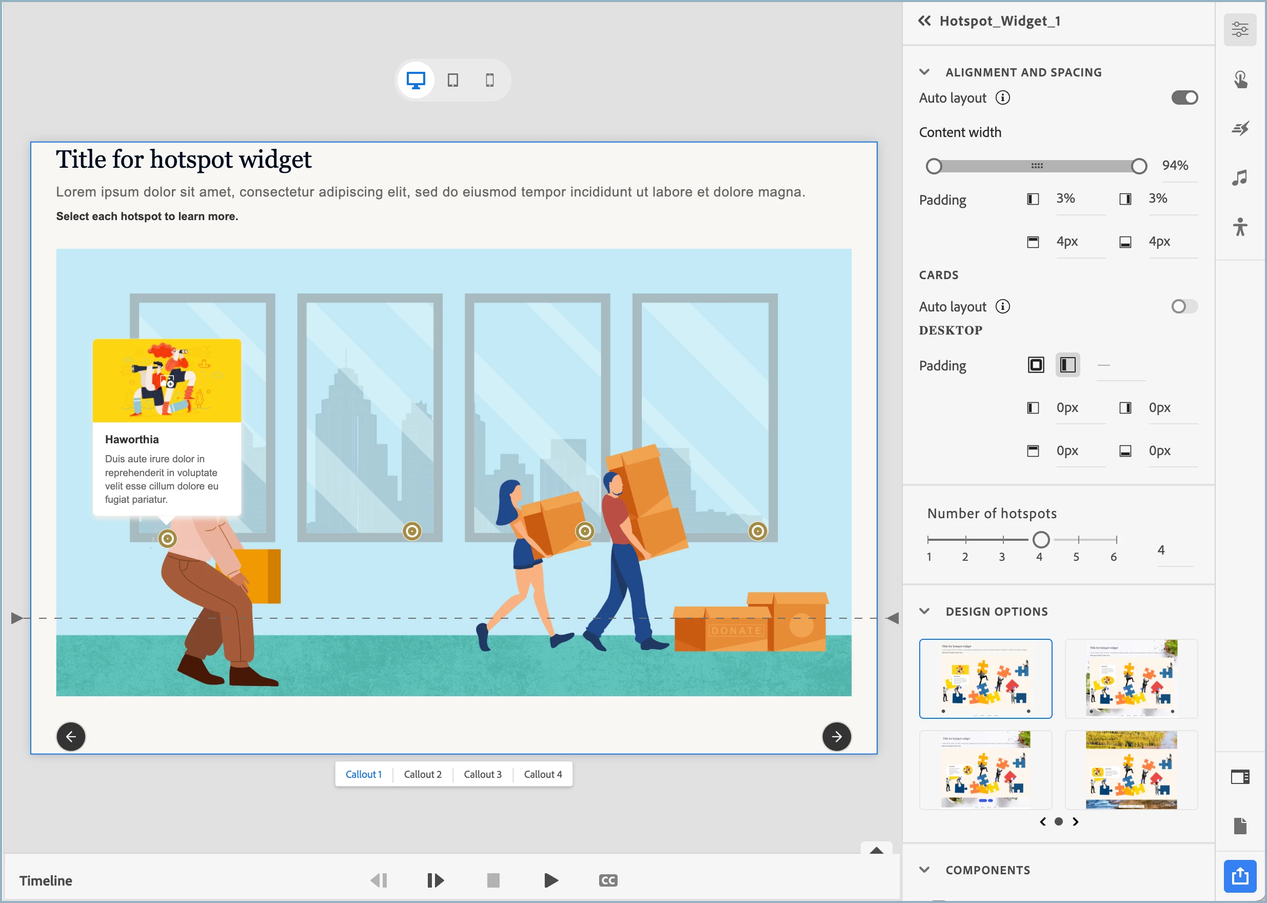Click the Number of hotspots slider handle
Image resolution: width=1267 pixels, height=903 pixels.
[1041, 539]
